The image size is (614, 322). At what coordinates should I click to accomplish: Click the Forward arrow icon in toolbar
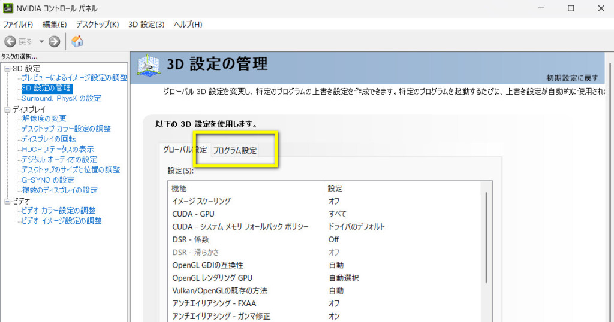(x=55, y=41)
